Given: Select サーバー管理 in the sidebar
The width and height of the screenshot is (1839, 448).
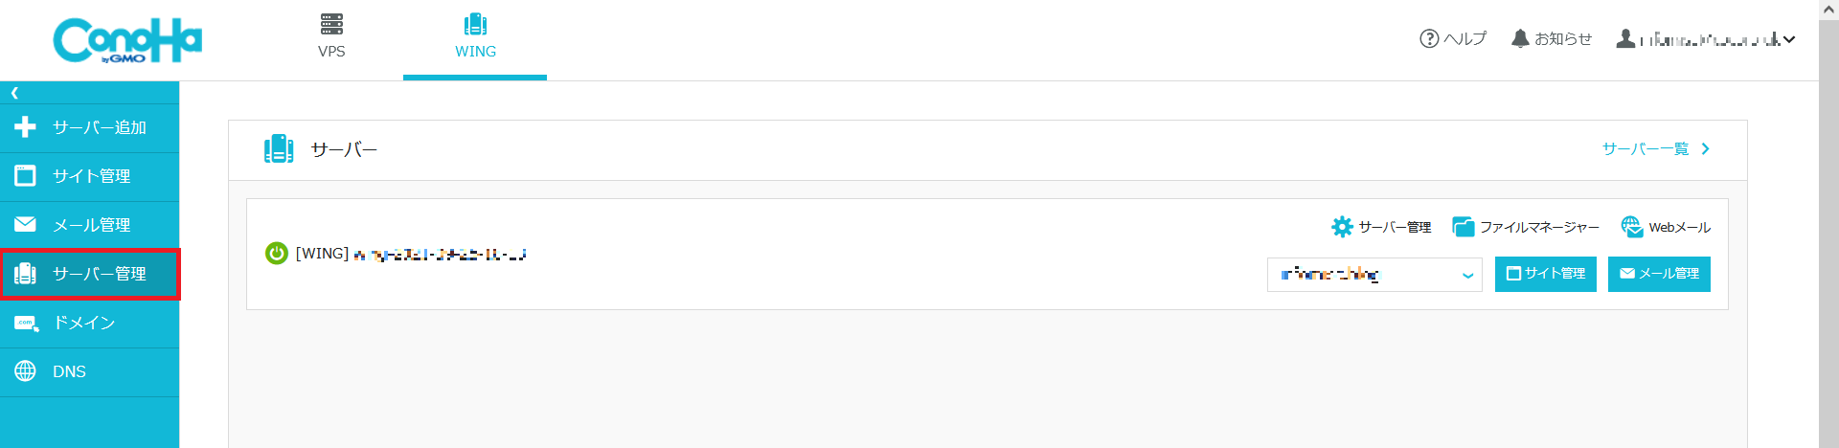Looking at the screenshot, I should pos(90,274).
